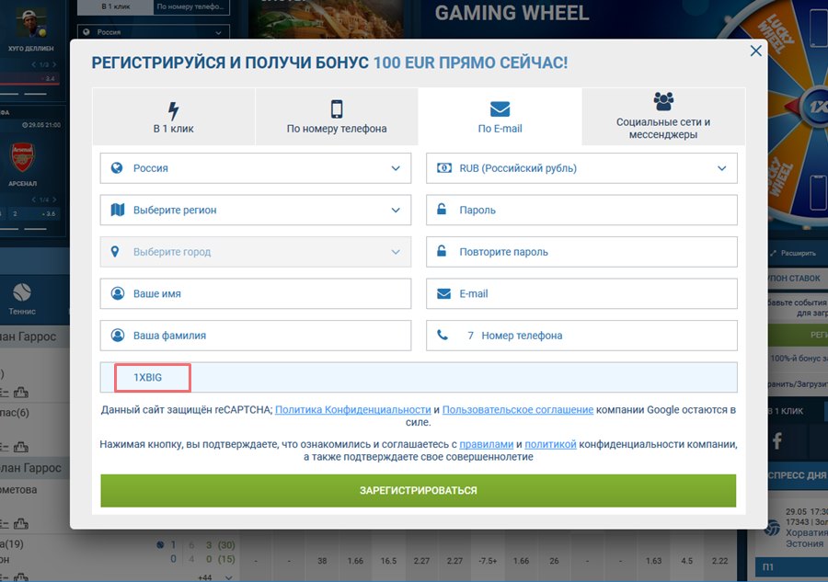Open the 'Социальные сети и мессенджеры' tab
Viewport: 828px width, 582px height.
tap(663, 117)
